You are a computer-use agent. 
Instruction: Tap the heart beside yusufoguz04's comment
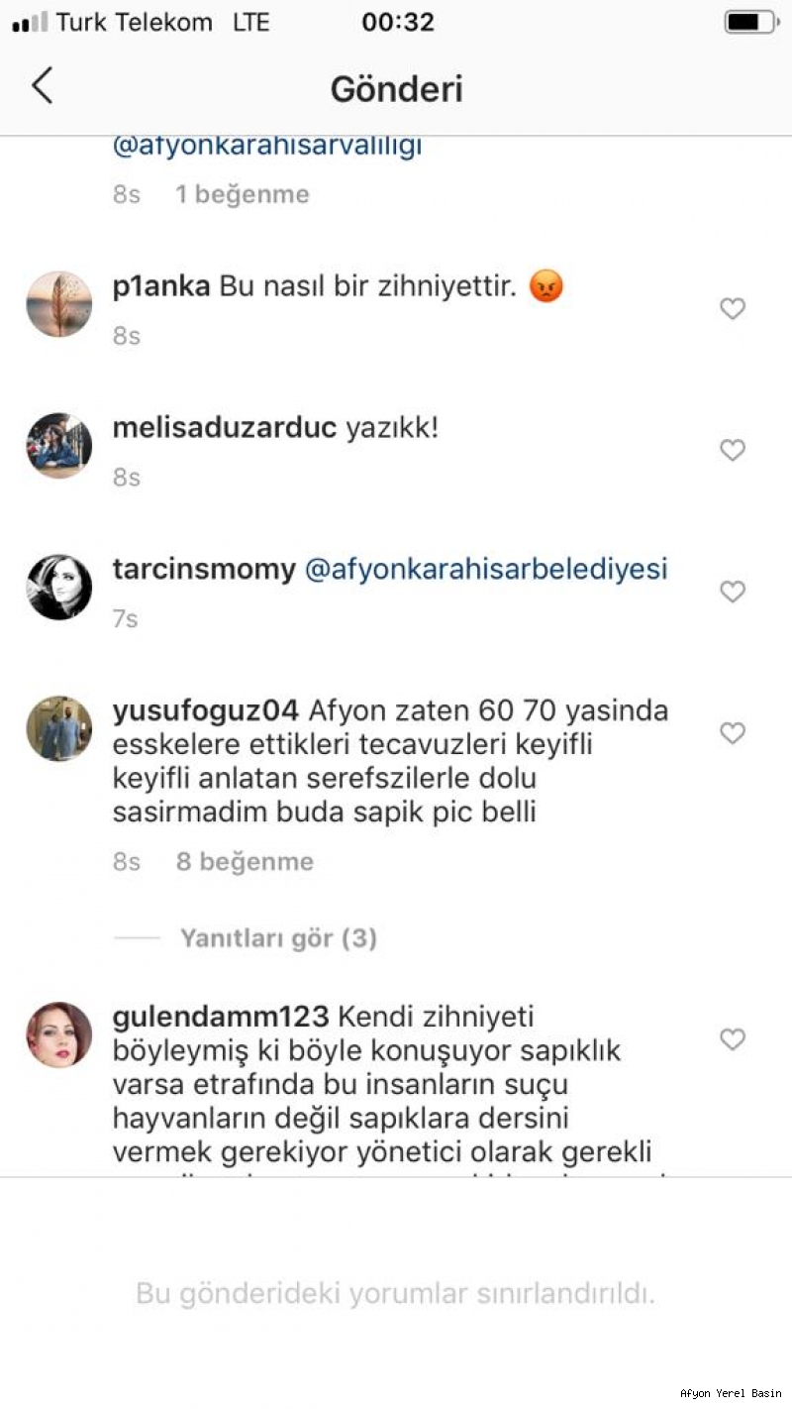tap(732, 733)
